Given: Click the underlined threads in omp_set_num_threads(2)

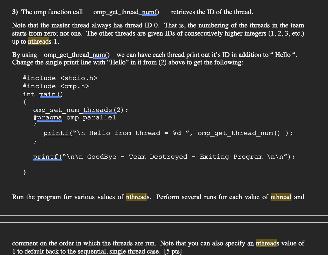Looking at the screenshot, I should coord(99,110).
